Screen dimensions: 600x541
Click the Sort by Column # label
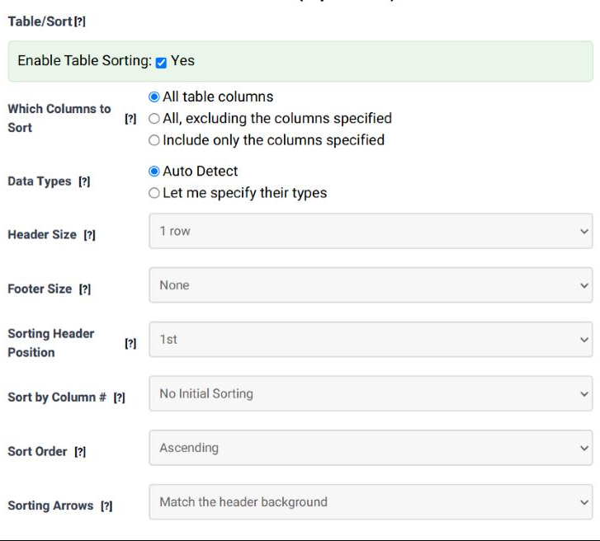(x=57, y=398)
